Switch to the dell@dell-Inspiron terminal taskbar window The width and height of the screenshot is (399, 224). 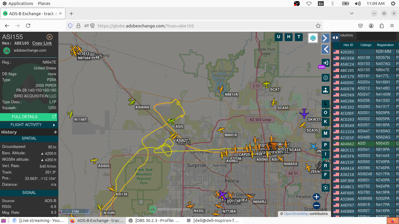212,220
